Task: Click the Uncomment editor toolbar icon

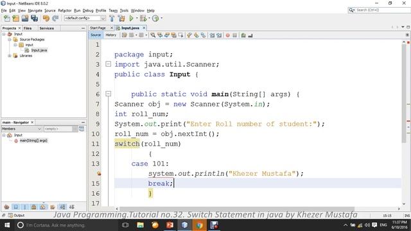Action: [250, 35]
